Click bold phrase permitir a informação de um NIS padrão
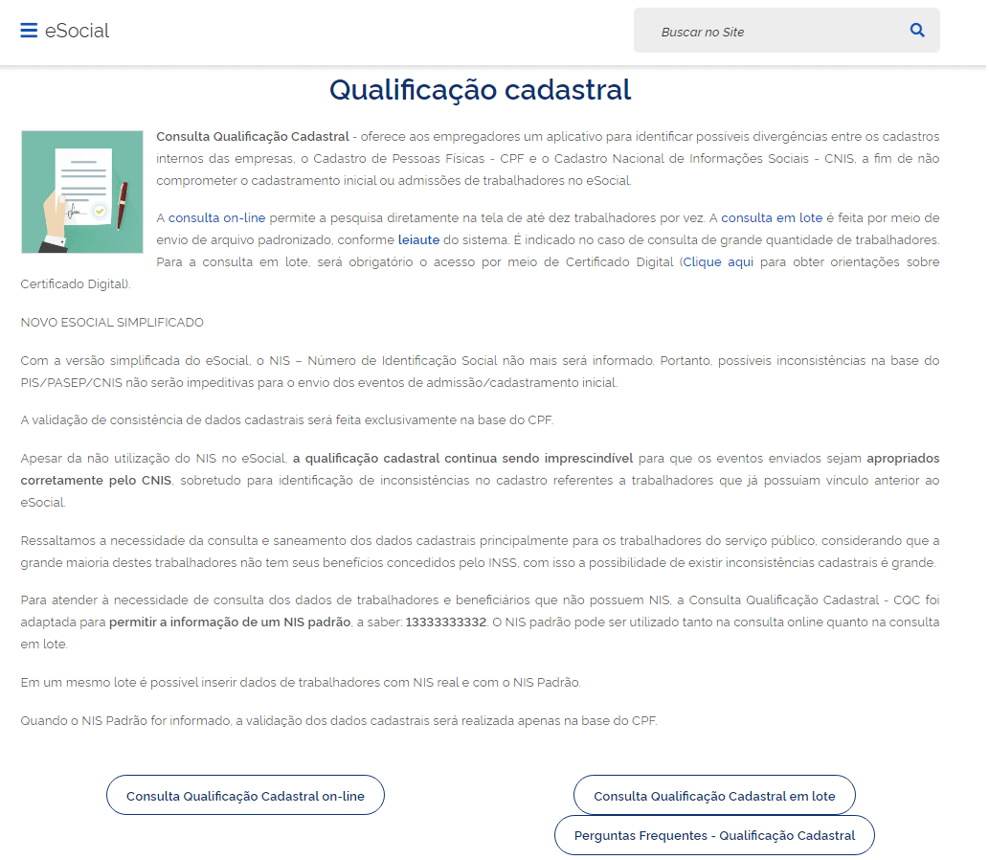The width and height of the screenshot is (989, 860). tap(230, 622)
